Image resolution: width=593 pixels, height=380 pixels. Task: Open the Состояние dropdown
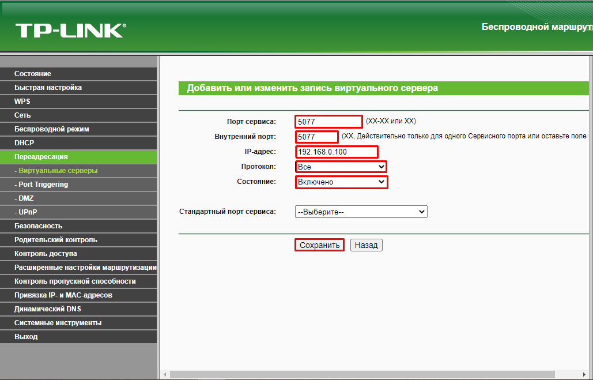tap(341, 182)
